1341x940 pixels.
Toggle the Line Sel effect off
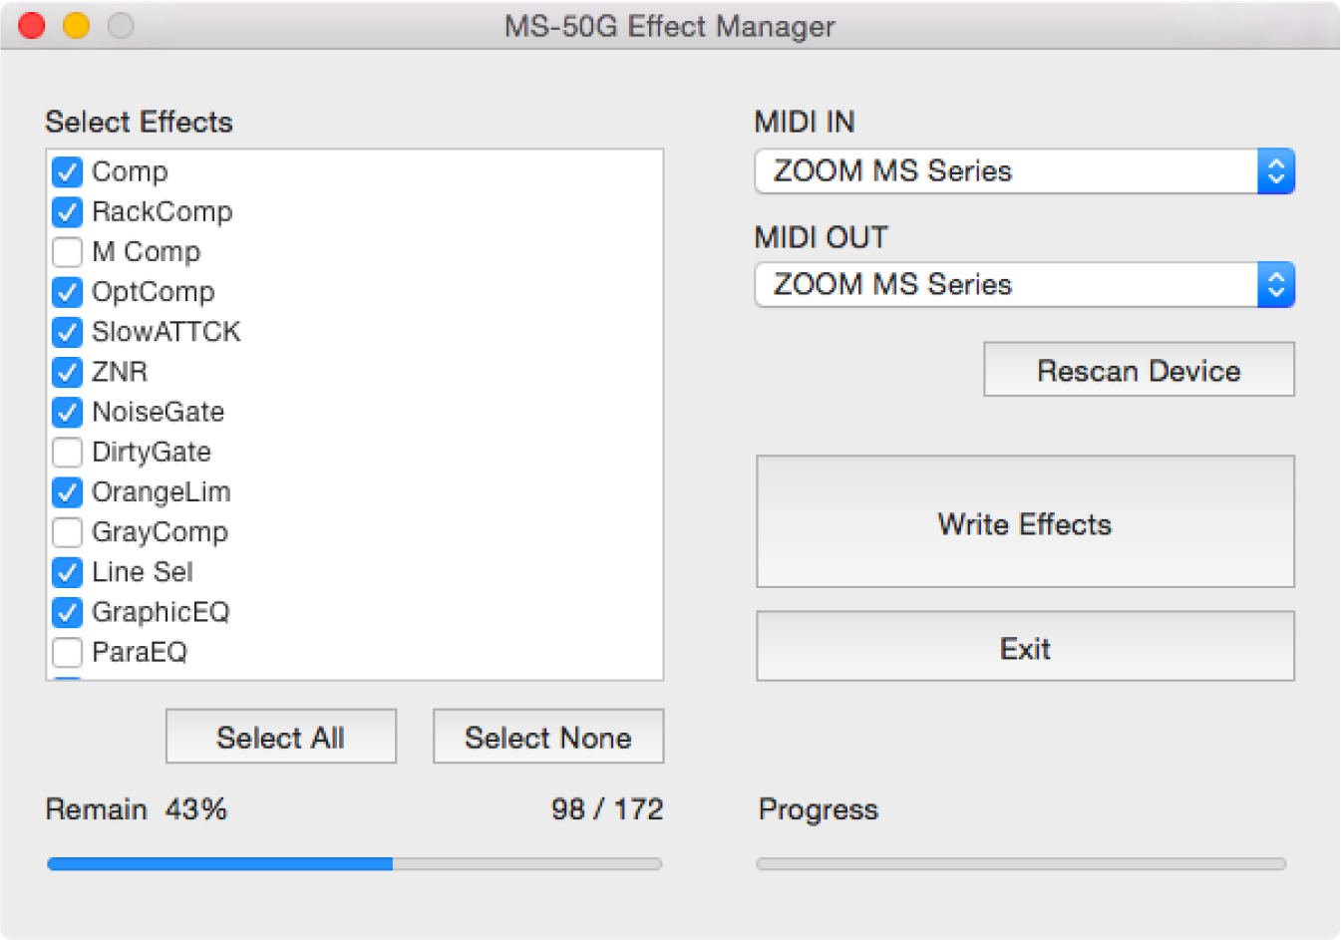(x=67, y=572)
